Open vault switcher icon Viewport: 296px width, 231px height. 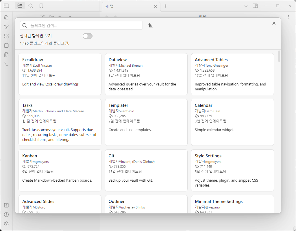[x=6, y=205]
